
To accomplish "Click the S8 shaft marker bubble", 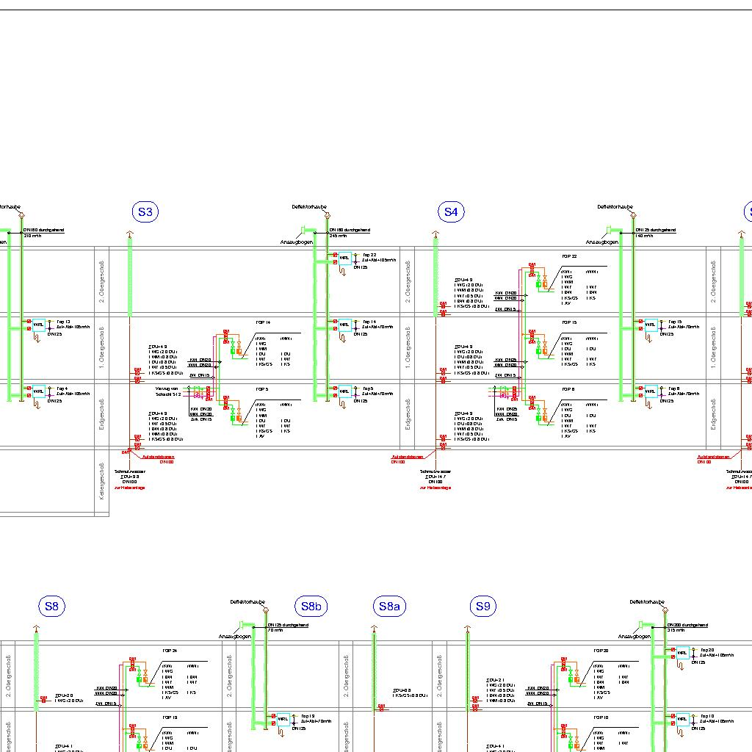I will point(51,607).
